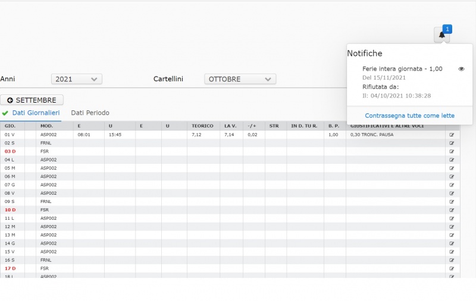476x301 pixels.
Task: Select the Dati Giornalieri tab
Action: (x=36, y=113)
